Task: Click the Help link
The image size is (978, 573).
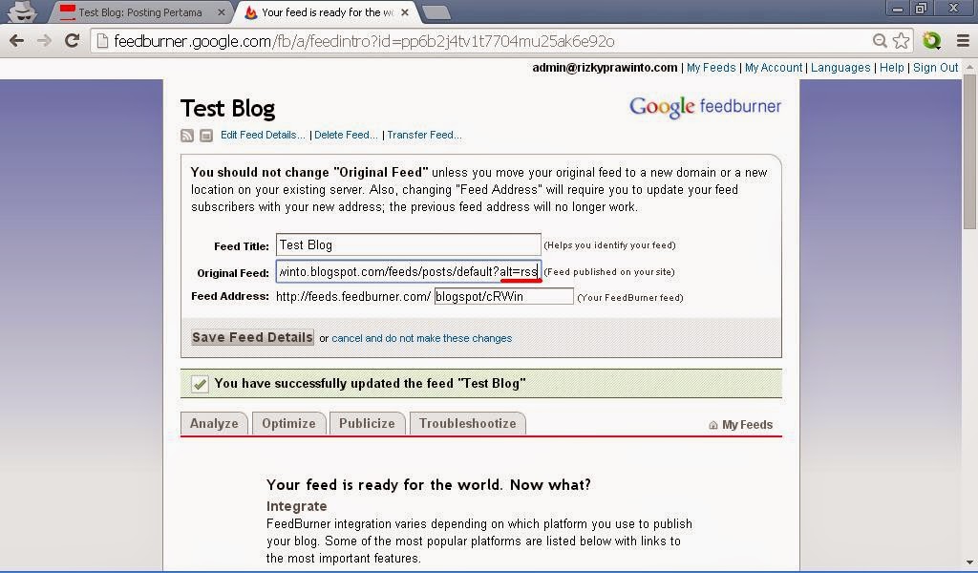Action: (x=891, y=68)
